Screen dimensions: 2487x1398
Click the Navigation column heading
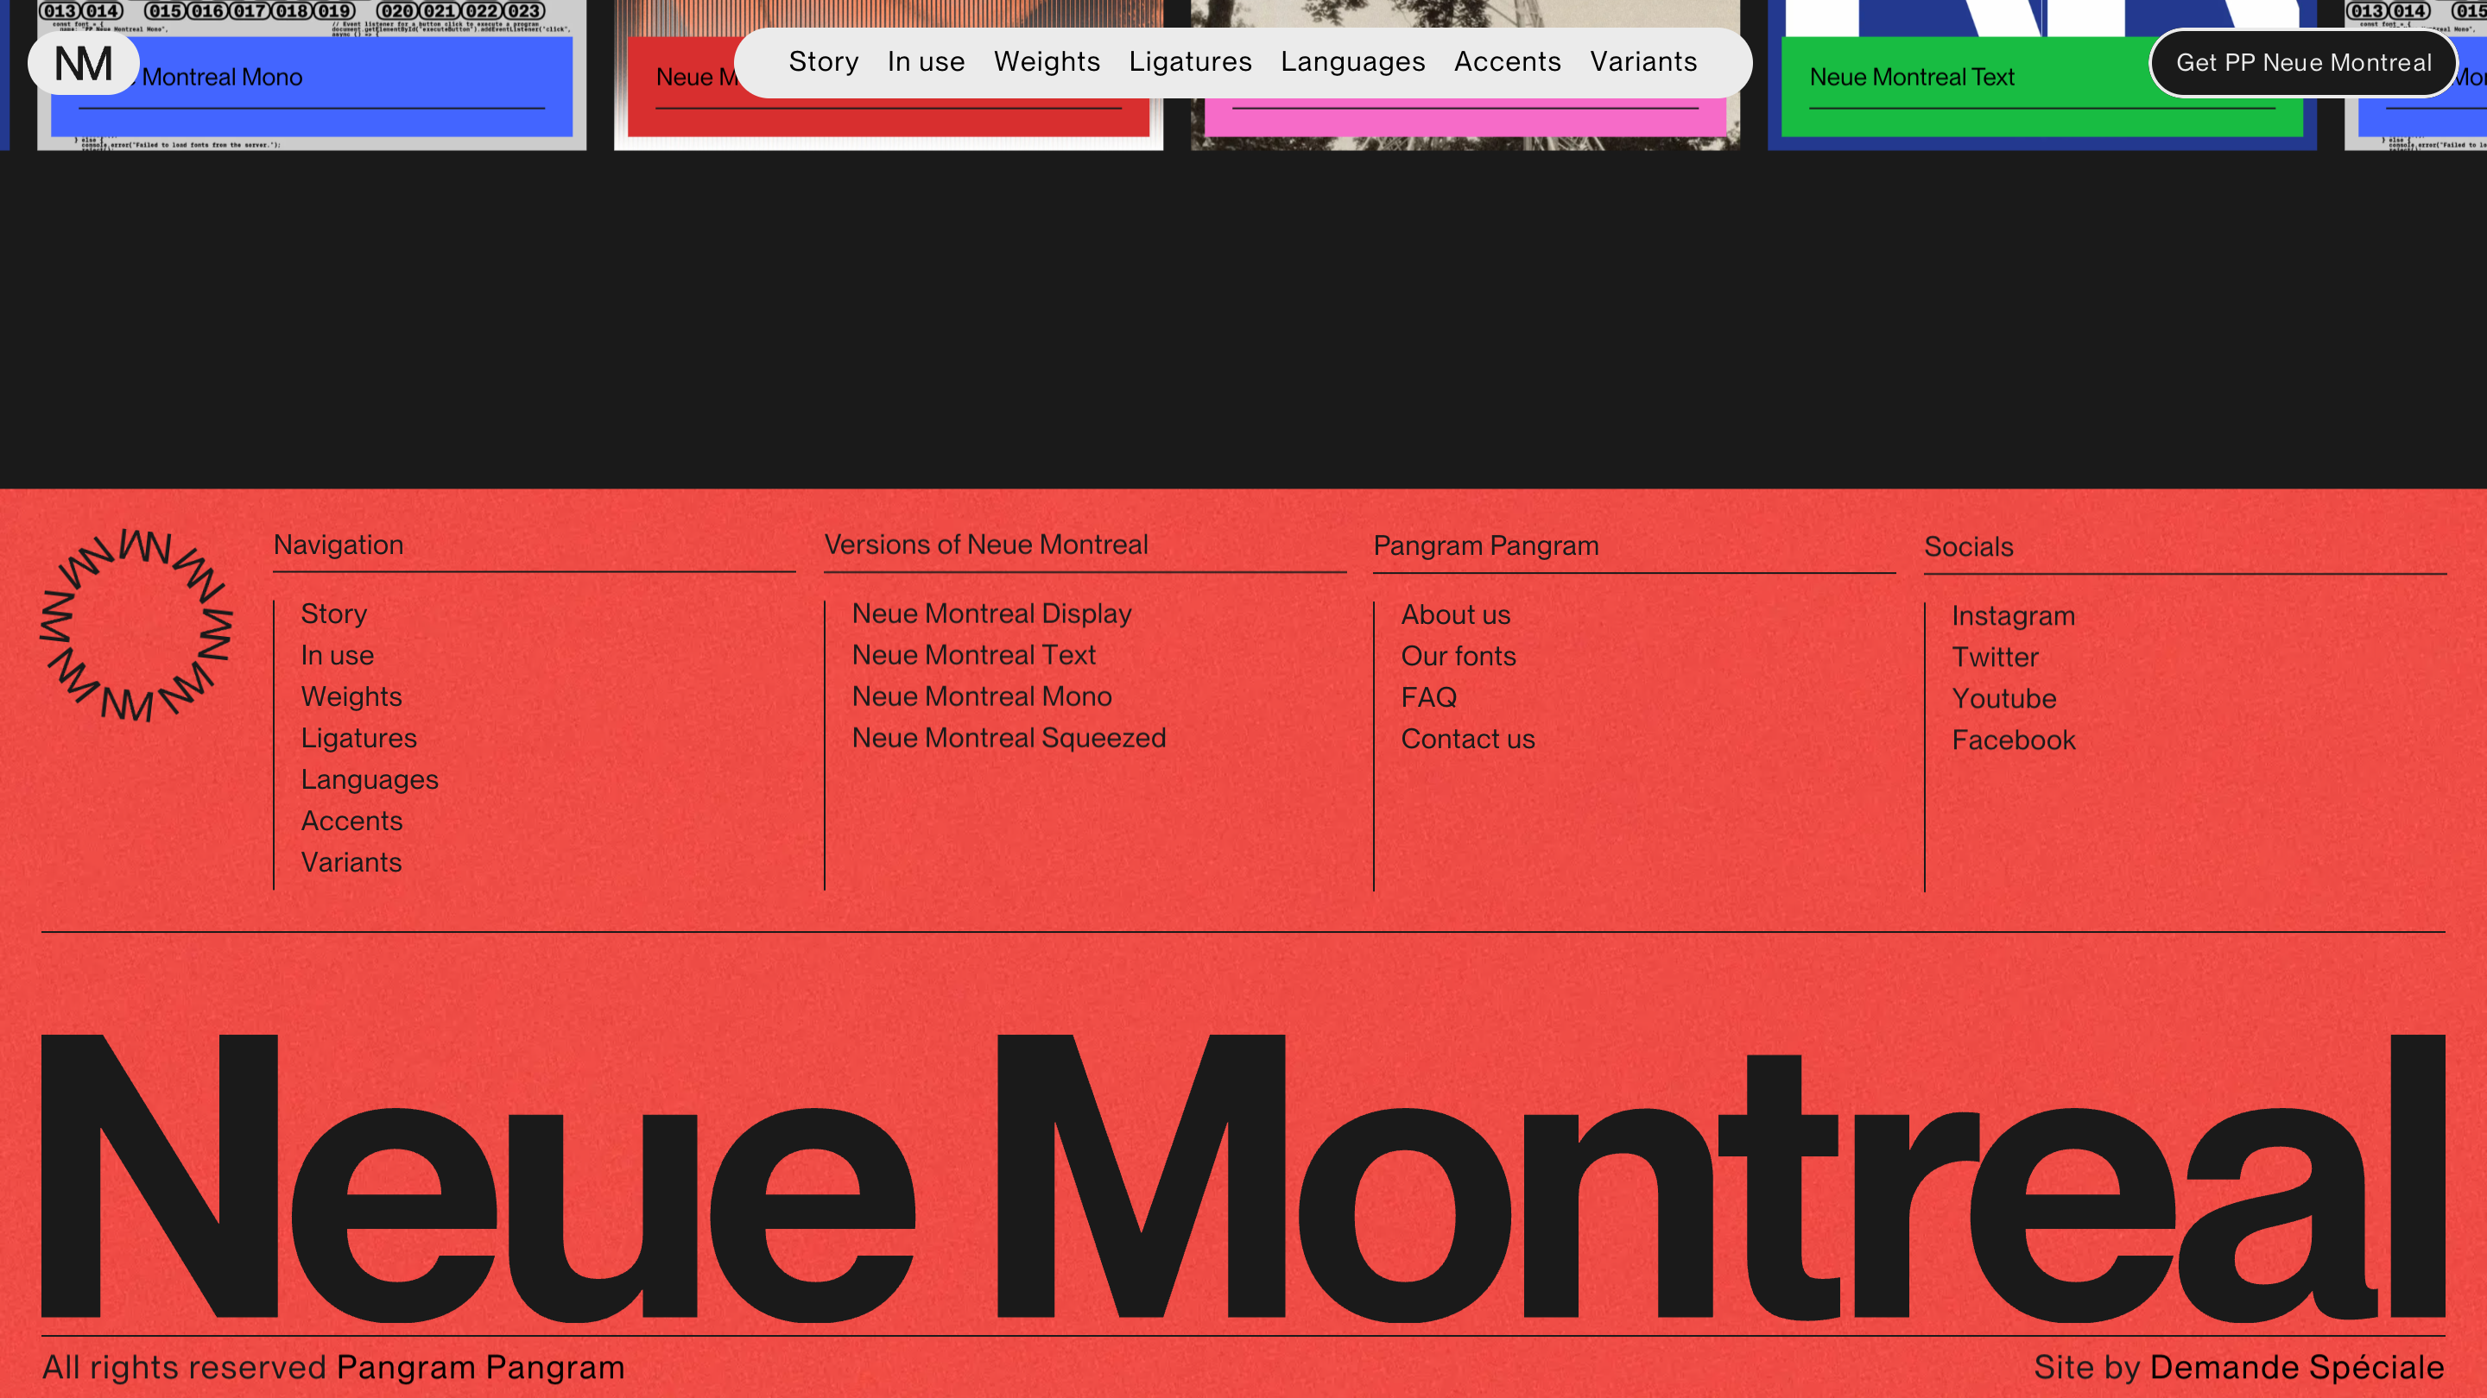pyautogui.click(x=338, y=545)
